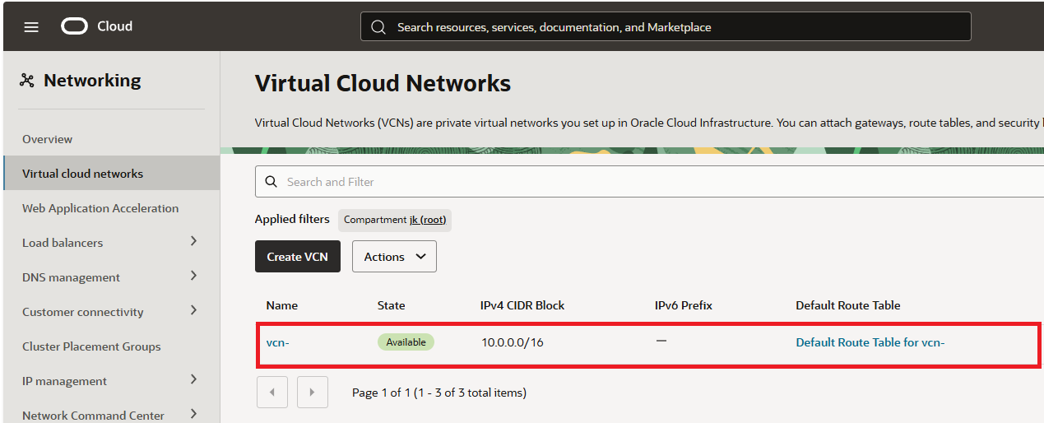This screenshot has width=1044, height=423.
Task: Click the Networking section icon
Action: [x=27, y=81]
